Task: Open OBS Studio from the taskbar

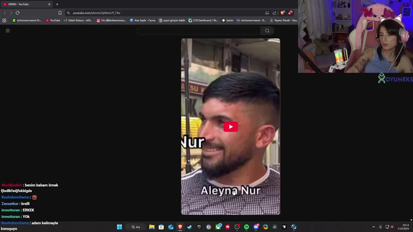Action: (x=237, y=227)
